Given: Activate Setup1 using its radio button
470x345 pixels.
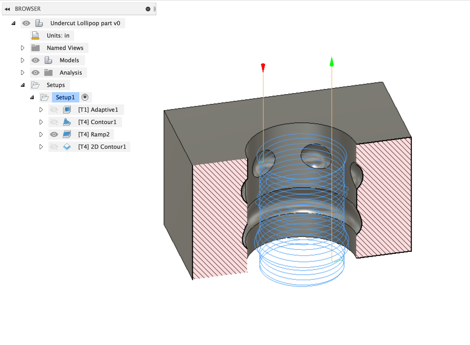Looking at the screenshot, I should [85, 97].
